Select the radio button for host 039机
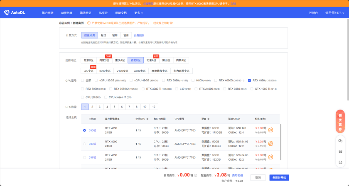The image size is (349, 186). 84,144
